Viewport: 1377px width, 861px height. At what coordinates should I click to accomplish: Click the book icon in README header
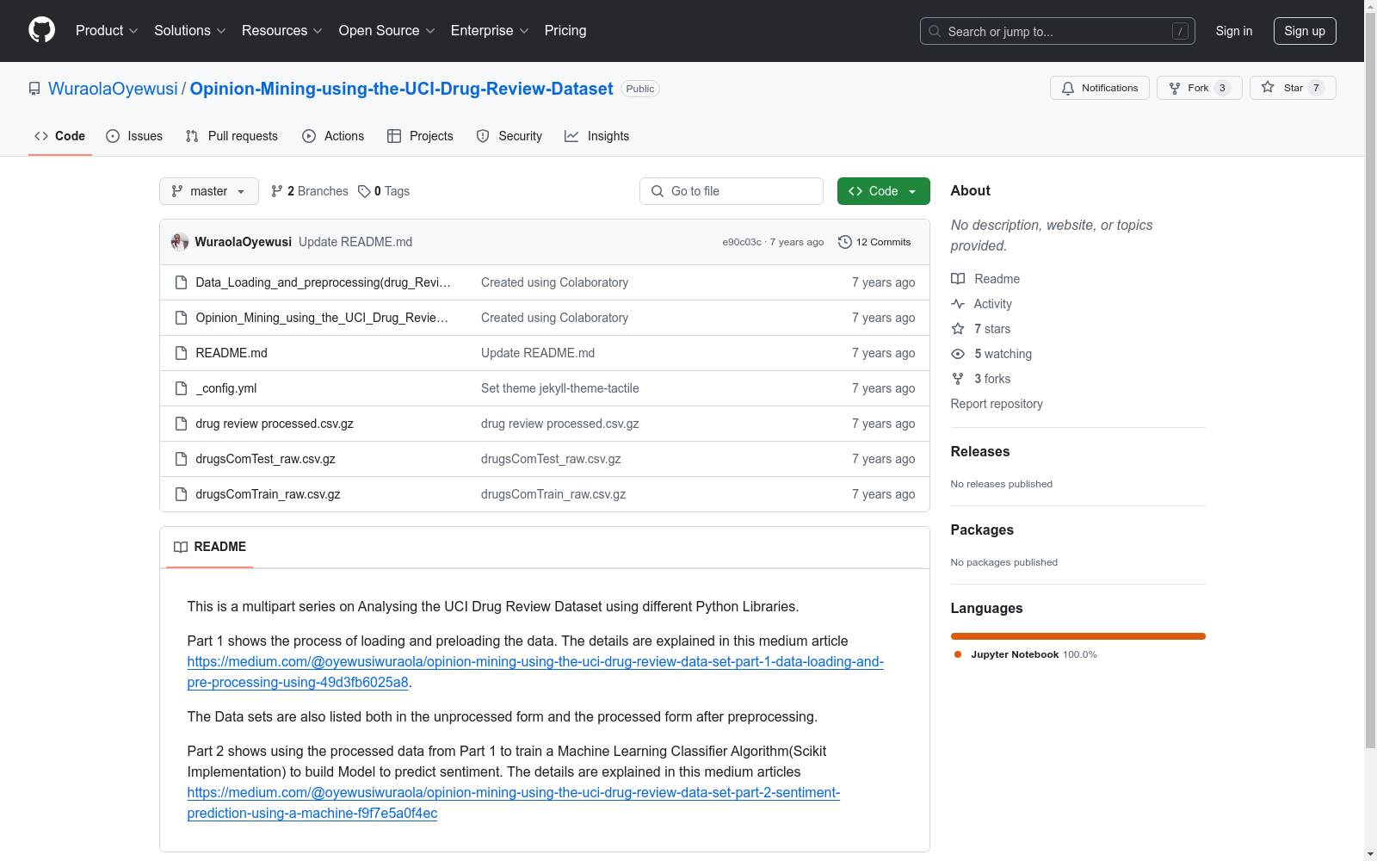[x=181, y=547]
